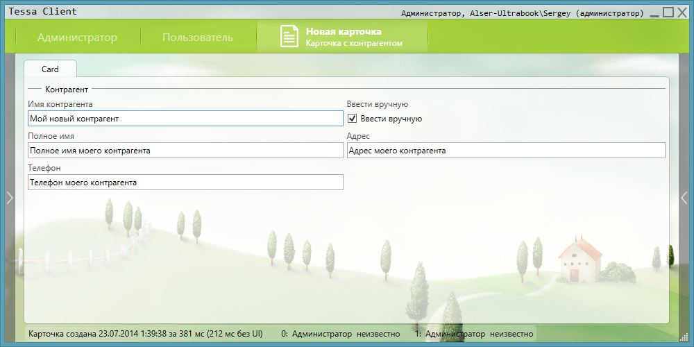The image size is (694, 347).
Task: Expand the left side panel chevron
Action: pos(9,198)
